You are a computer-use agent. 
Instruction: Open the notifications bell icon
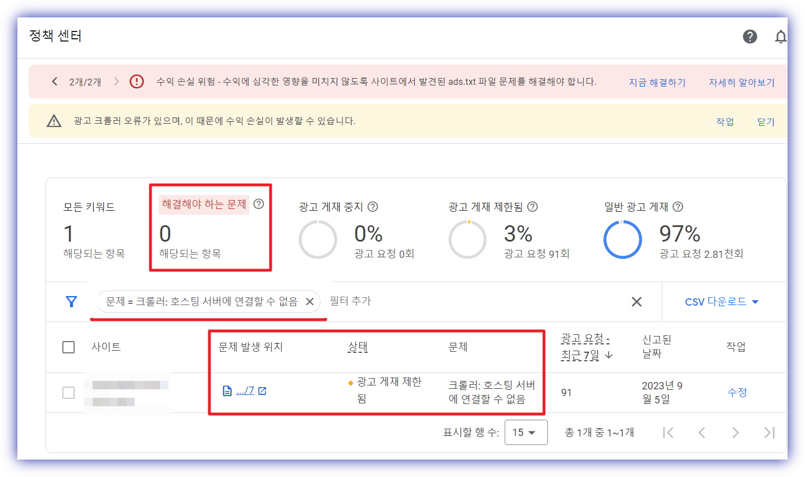point(781,36)
